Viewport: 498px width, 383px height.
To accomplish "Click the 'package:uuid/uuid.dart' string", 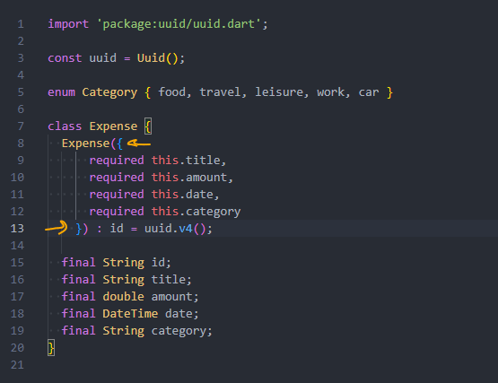I will coord(179,24).
